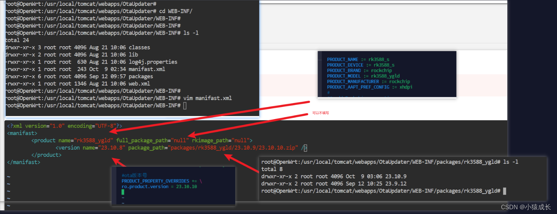Click the "vim manifast.xml" command text
Image resolution: width=557 pixels, height=214 pixels.
coord(207,98)
